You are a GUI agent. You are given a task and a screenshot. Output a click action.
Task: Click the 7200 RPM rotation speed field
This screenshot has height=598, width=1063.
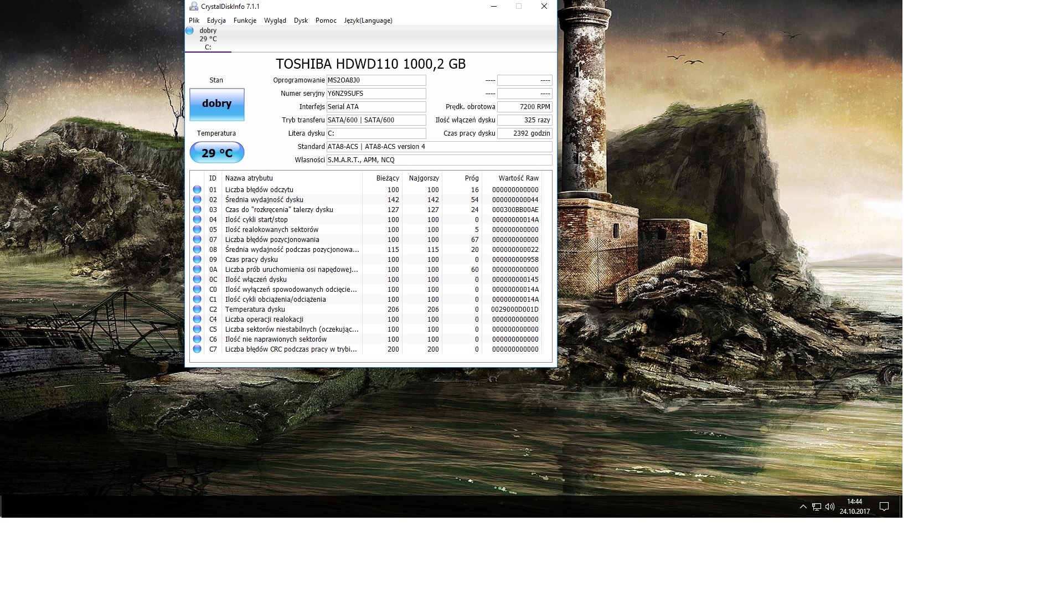point(524,107)
